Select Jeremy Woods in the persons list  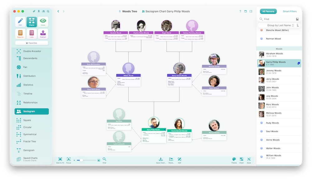[x=273, y=72]
